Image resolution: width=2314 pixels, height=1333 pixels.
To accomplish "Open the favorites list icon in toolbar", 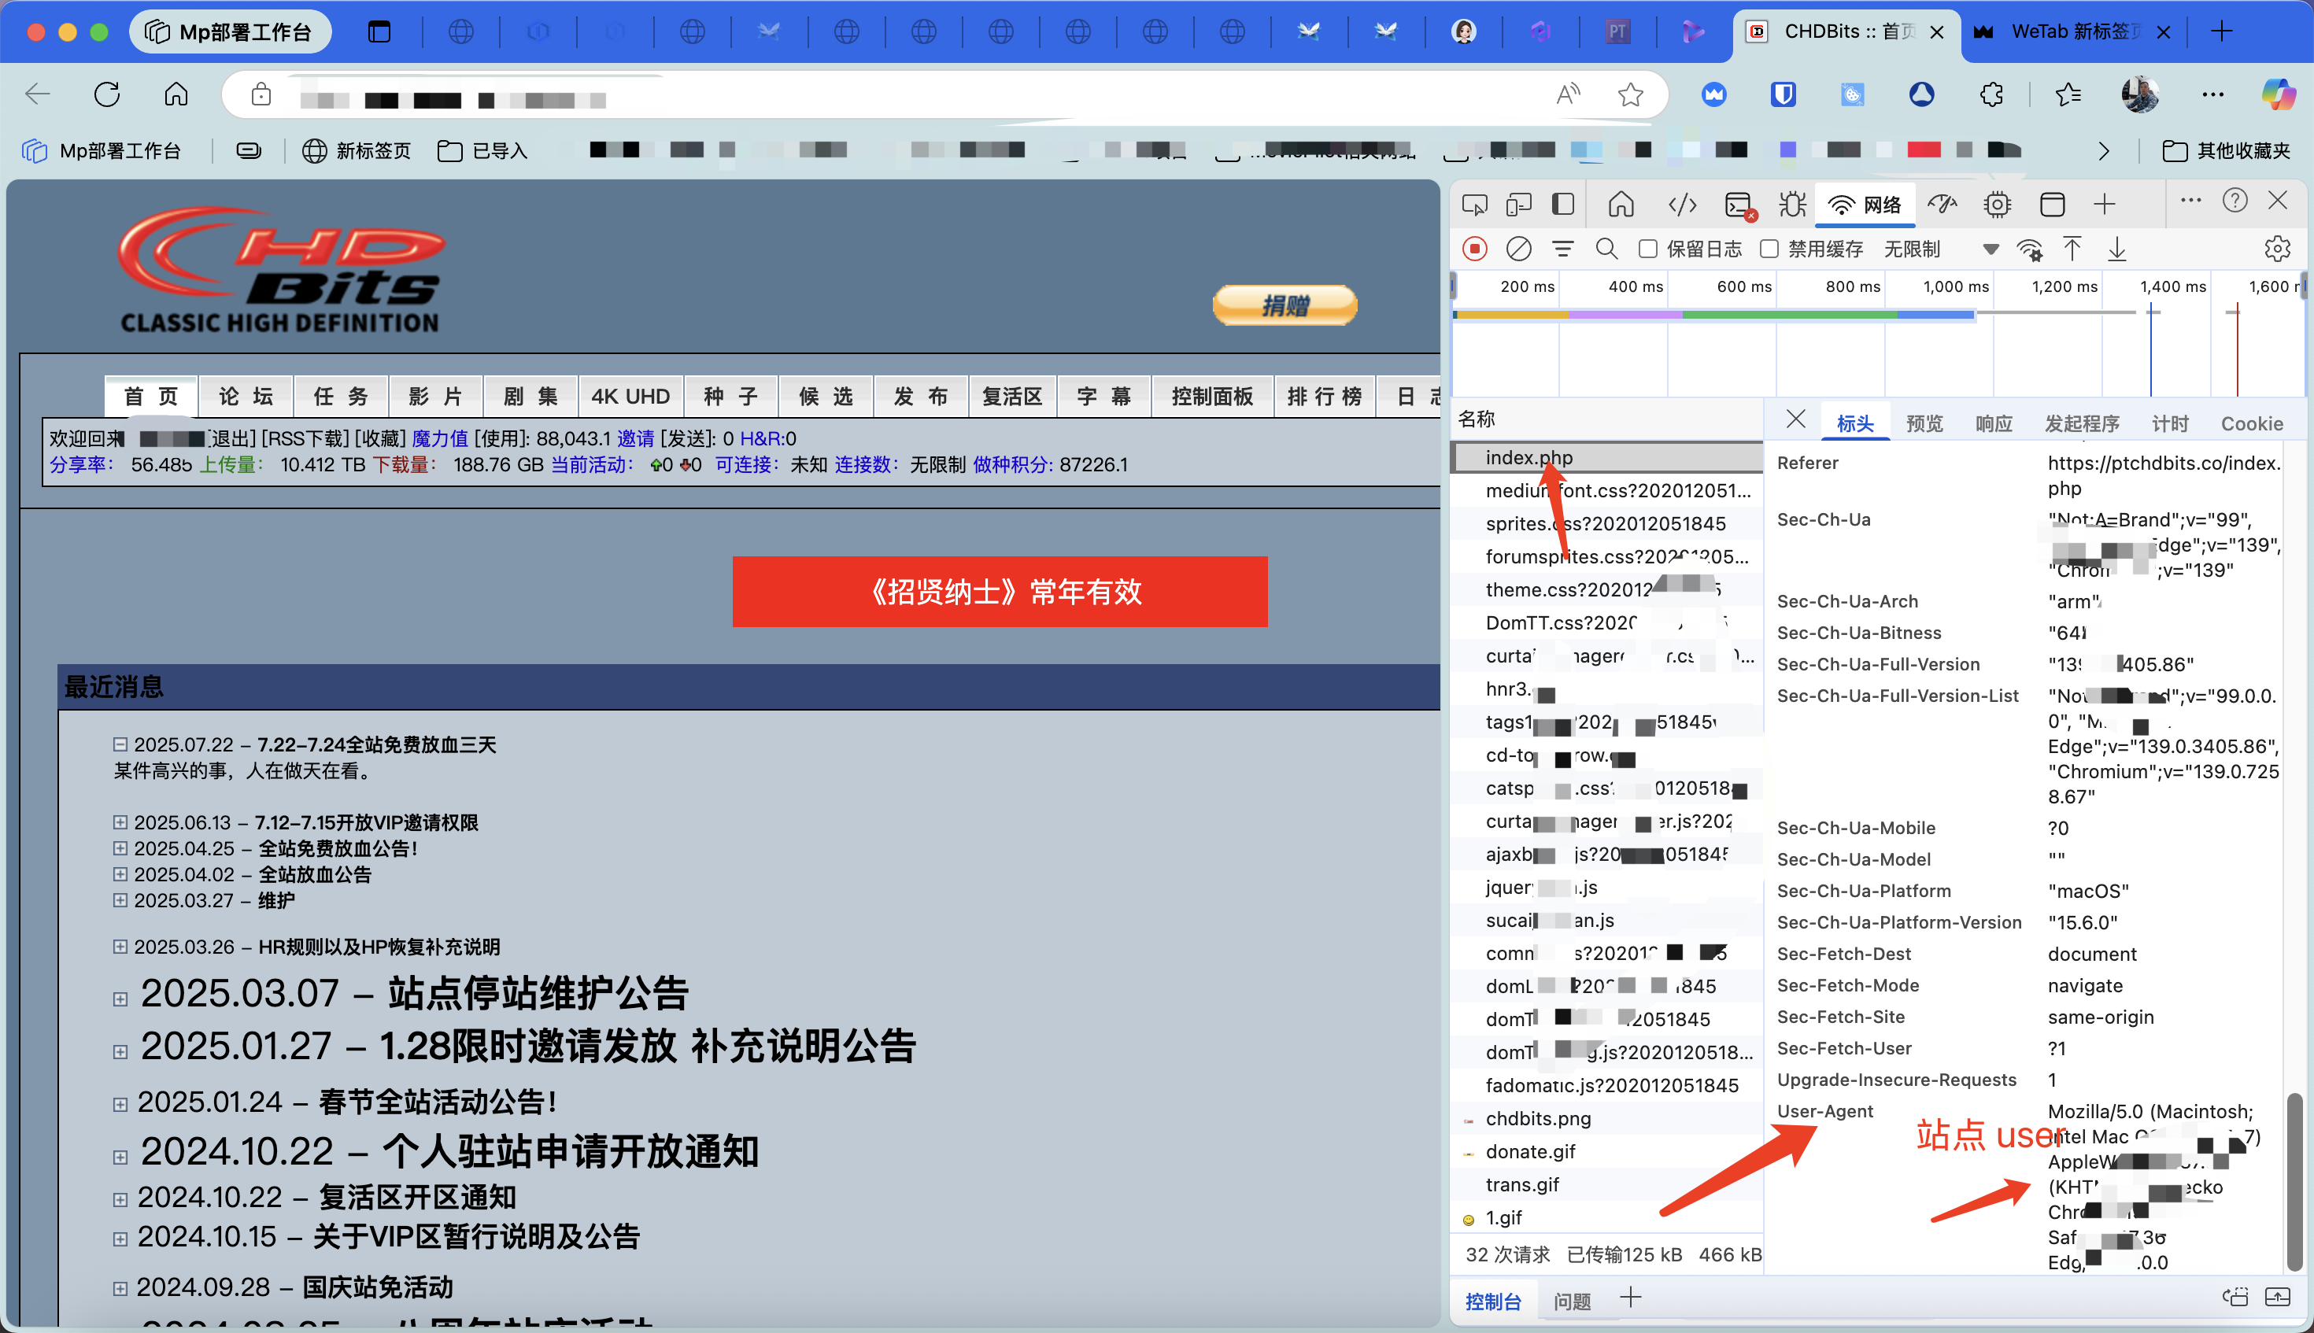I will (2068, 94).
